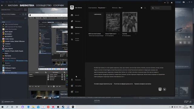Toggle visibility of bottom Браузер source in OBS
The width and height of the screenshot is (194, 109).
click(62, 80)
